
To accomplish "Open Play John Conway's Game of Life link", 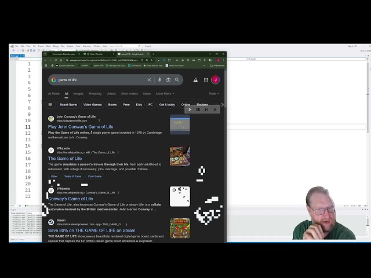I will [81, 127].
